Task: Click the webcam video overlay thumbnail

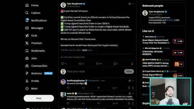Action: [170, 91]
